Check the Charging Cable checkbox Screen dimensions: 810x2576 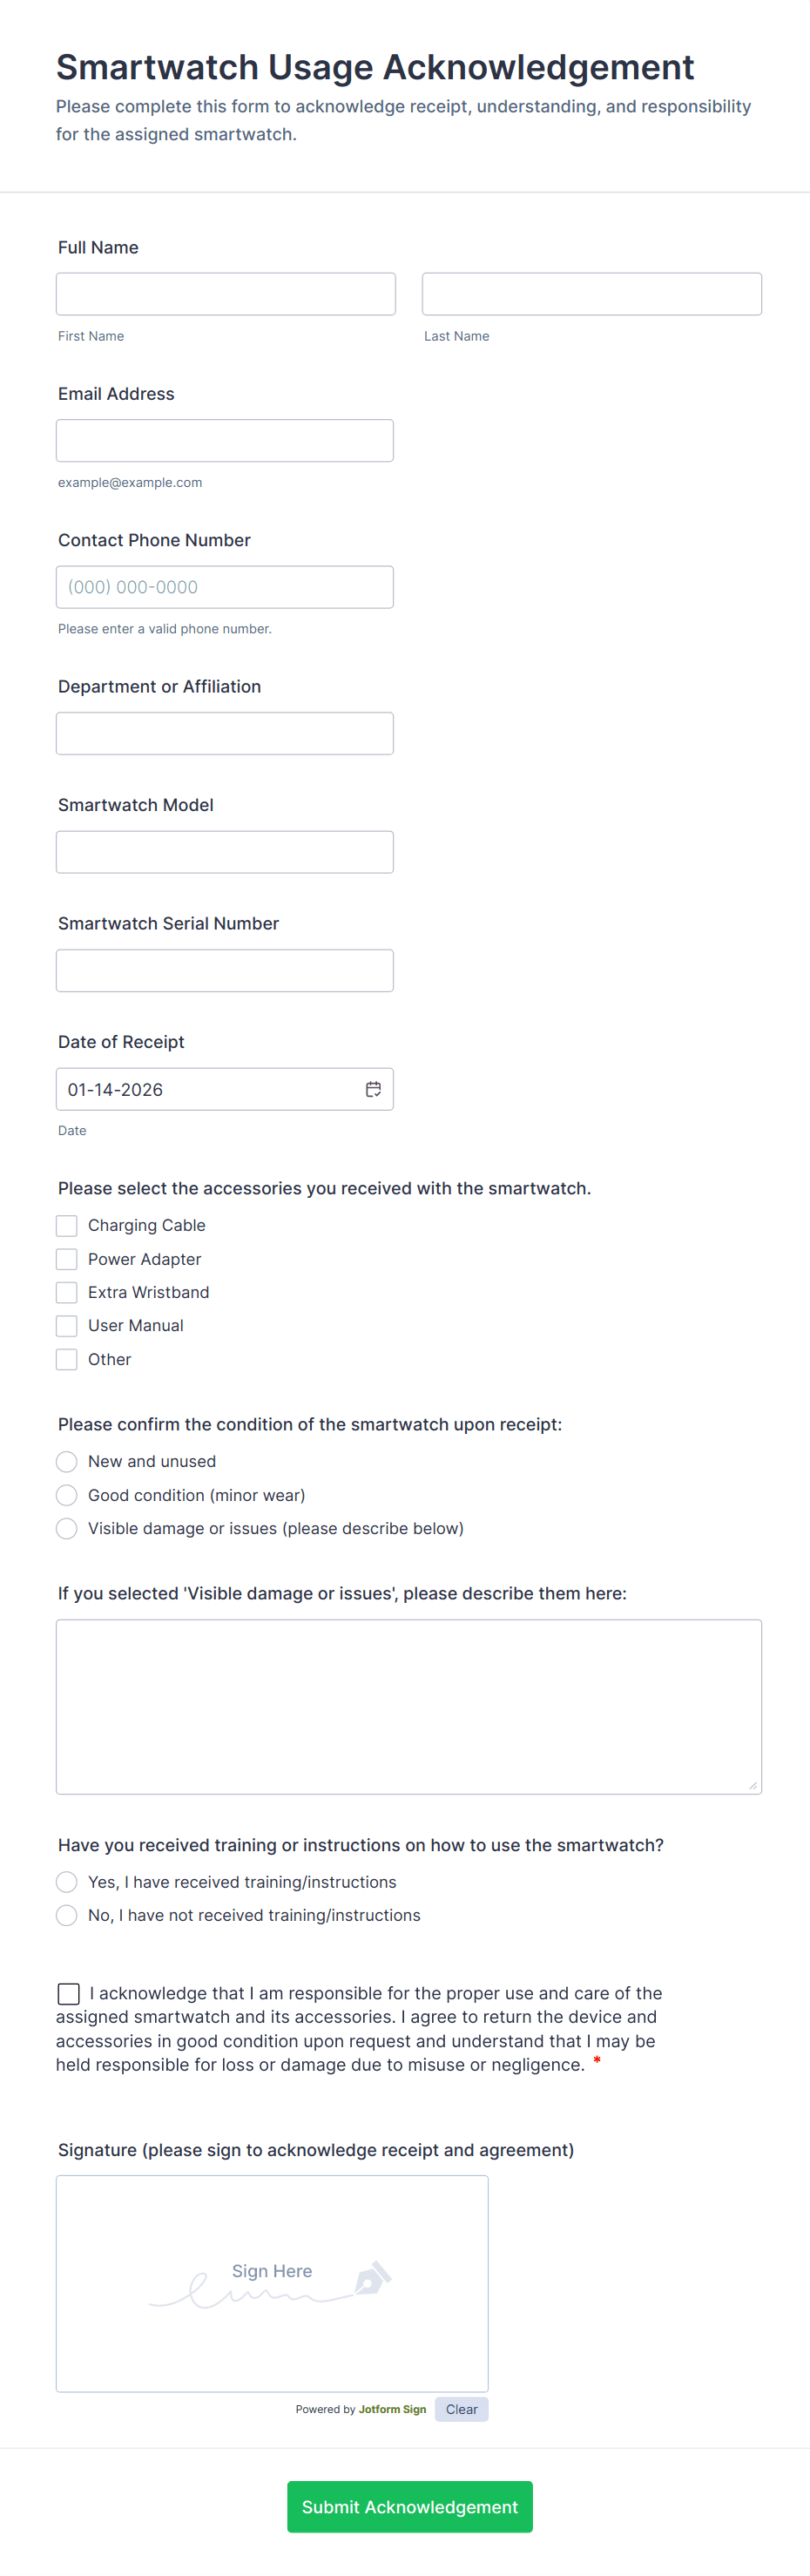click(x=66, y=1225)
